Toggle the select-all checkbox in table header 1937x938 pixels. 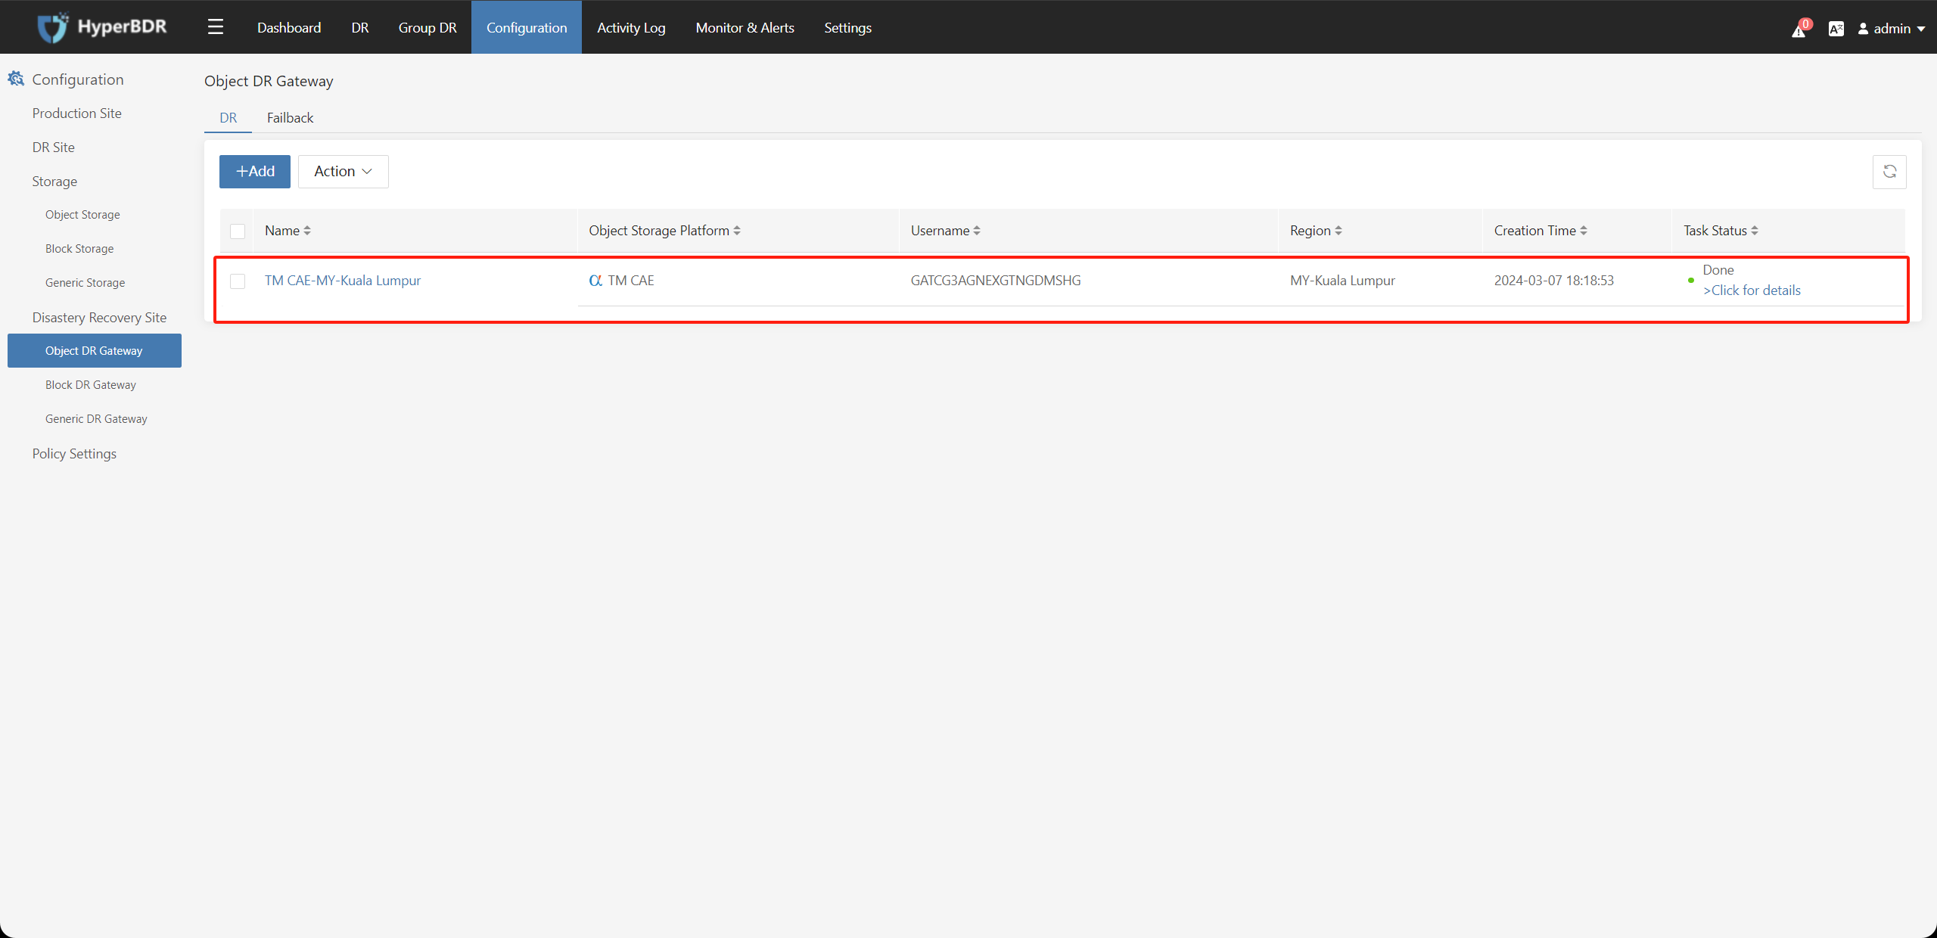(237, 231)
